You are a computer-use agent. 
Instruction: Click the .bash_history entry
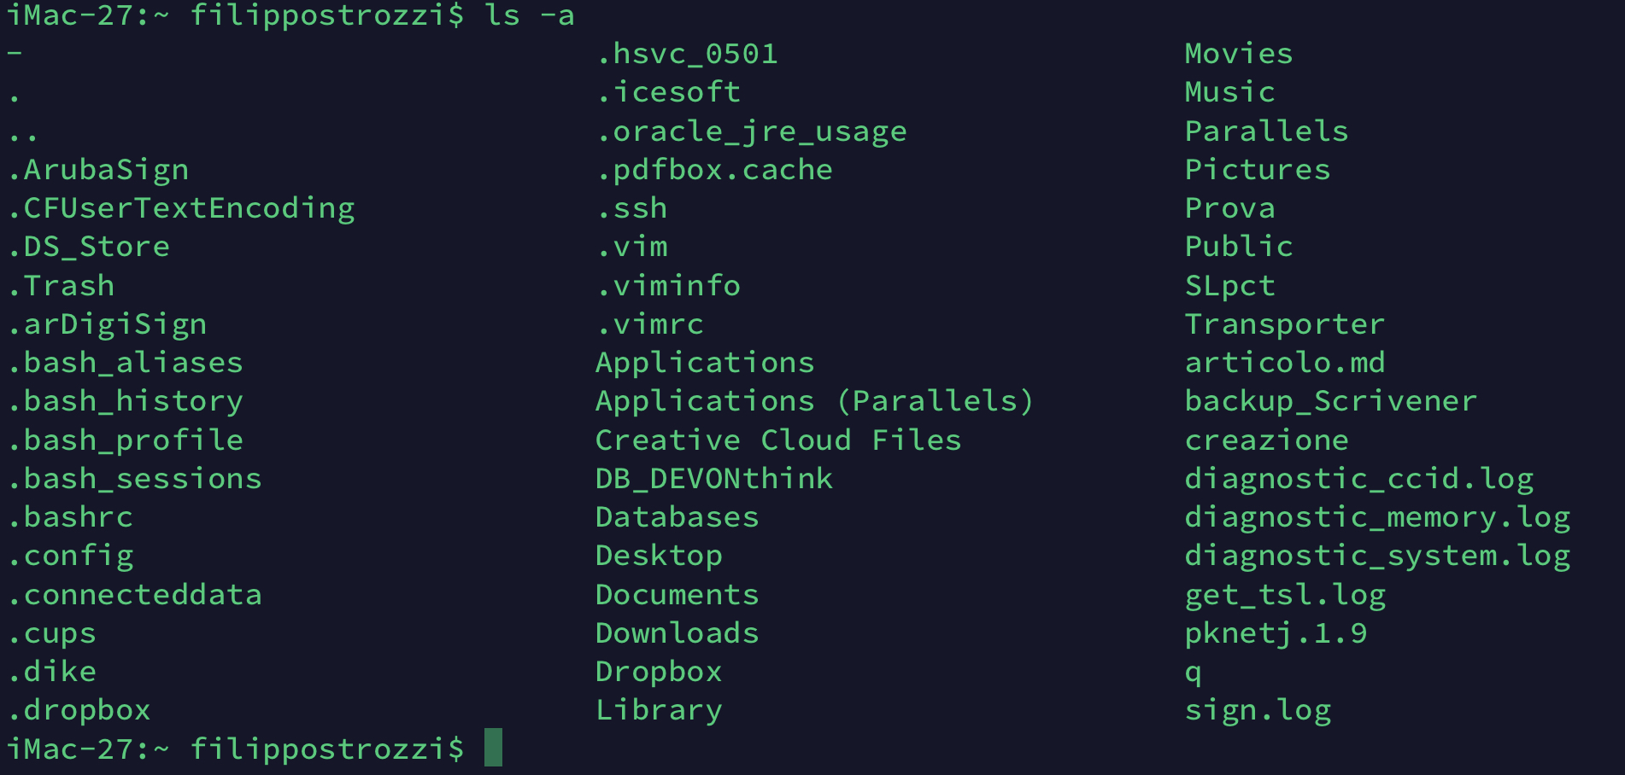126,401
